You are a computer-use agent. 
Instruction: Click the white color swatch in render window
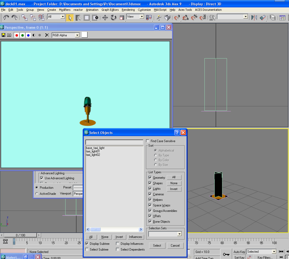84,35
